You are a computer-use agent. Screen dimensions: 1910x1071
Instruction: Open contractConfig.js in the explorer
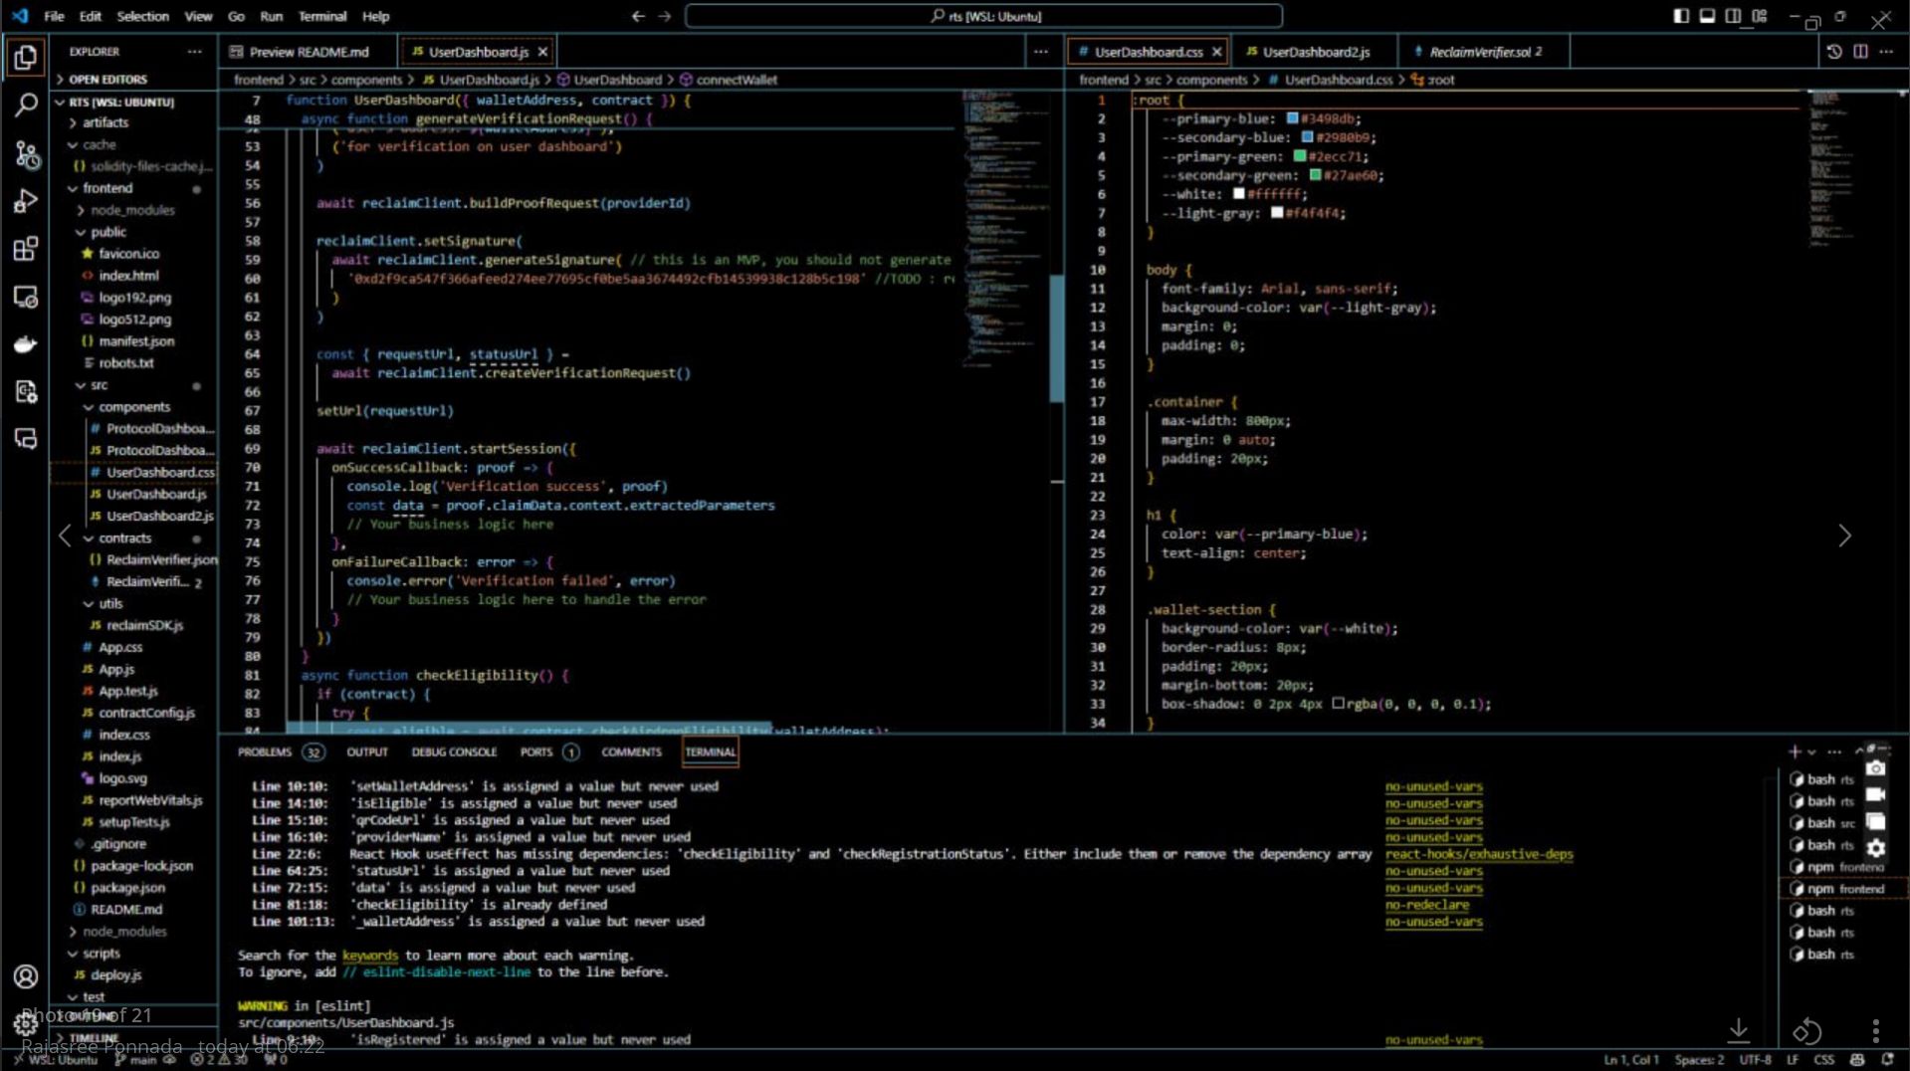pos(146,713)
